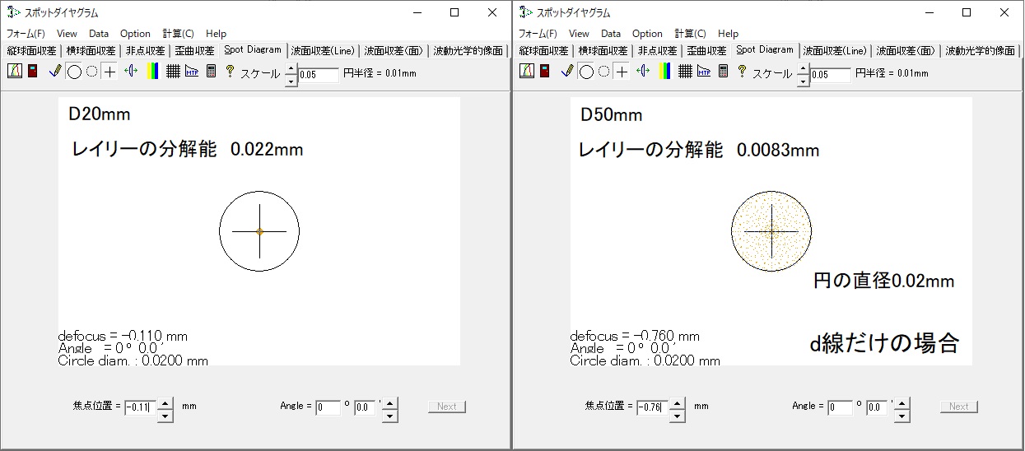
Task: Toggle the dotted circle display in right window
Action: [604, 71]
